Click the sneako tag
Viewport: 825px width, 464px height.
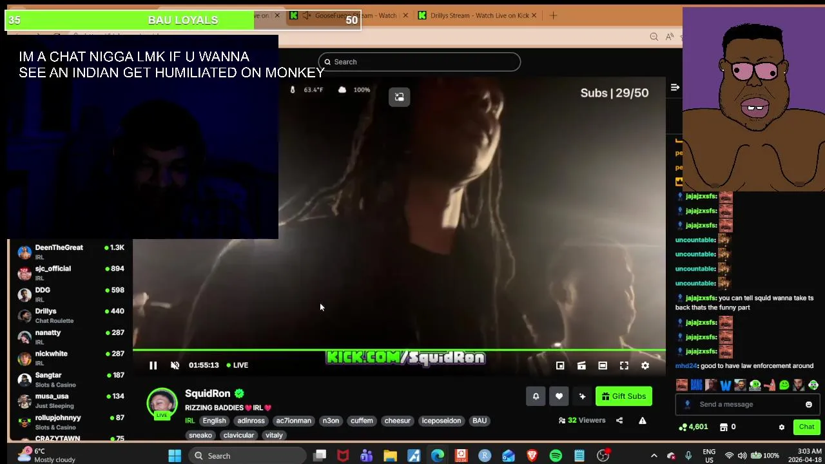tap(200, 435)
